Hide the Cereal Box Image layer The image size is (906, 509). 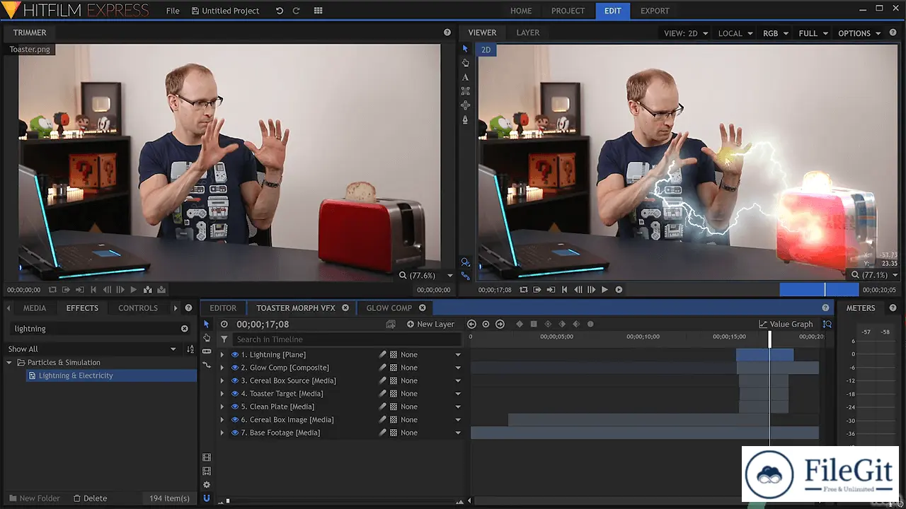(235, 420)
